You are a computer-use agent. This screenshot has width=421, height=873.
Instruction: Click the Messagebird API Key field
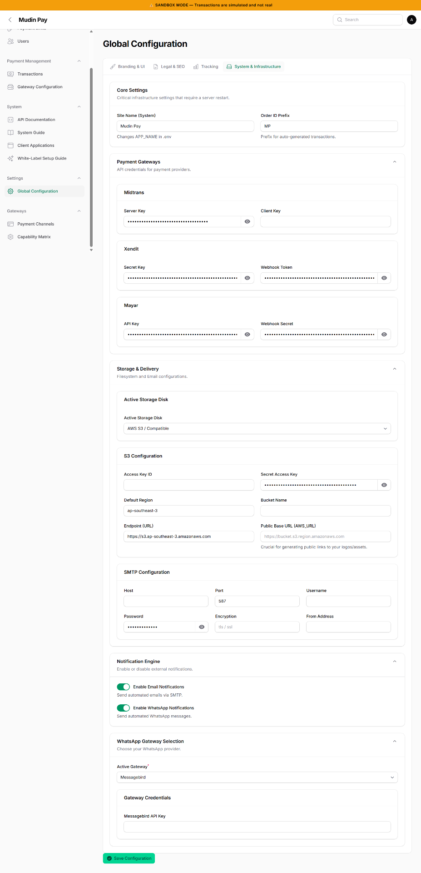[x=257, y=827]
